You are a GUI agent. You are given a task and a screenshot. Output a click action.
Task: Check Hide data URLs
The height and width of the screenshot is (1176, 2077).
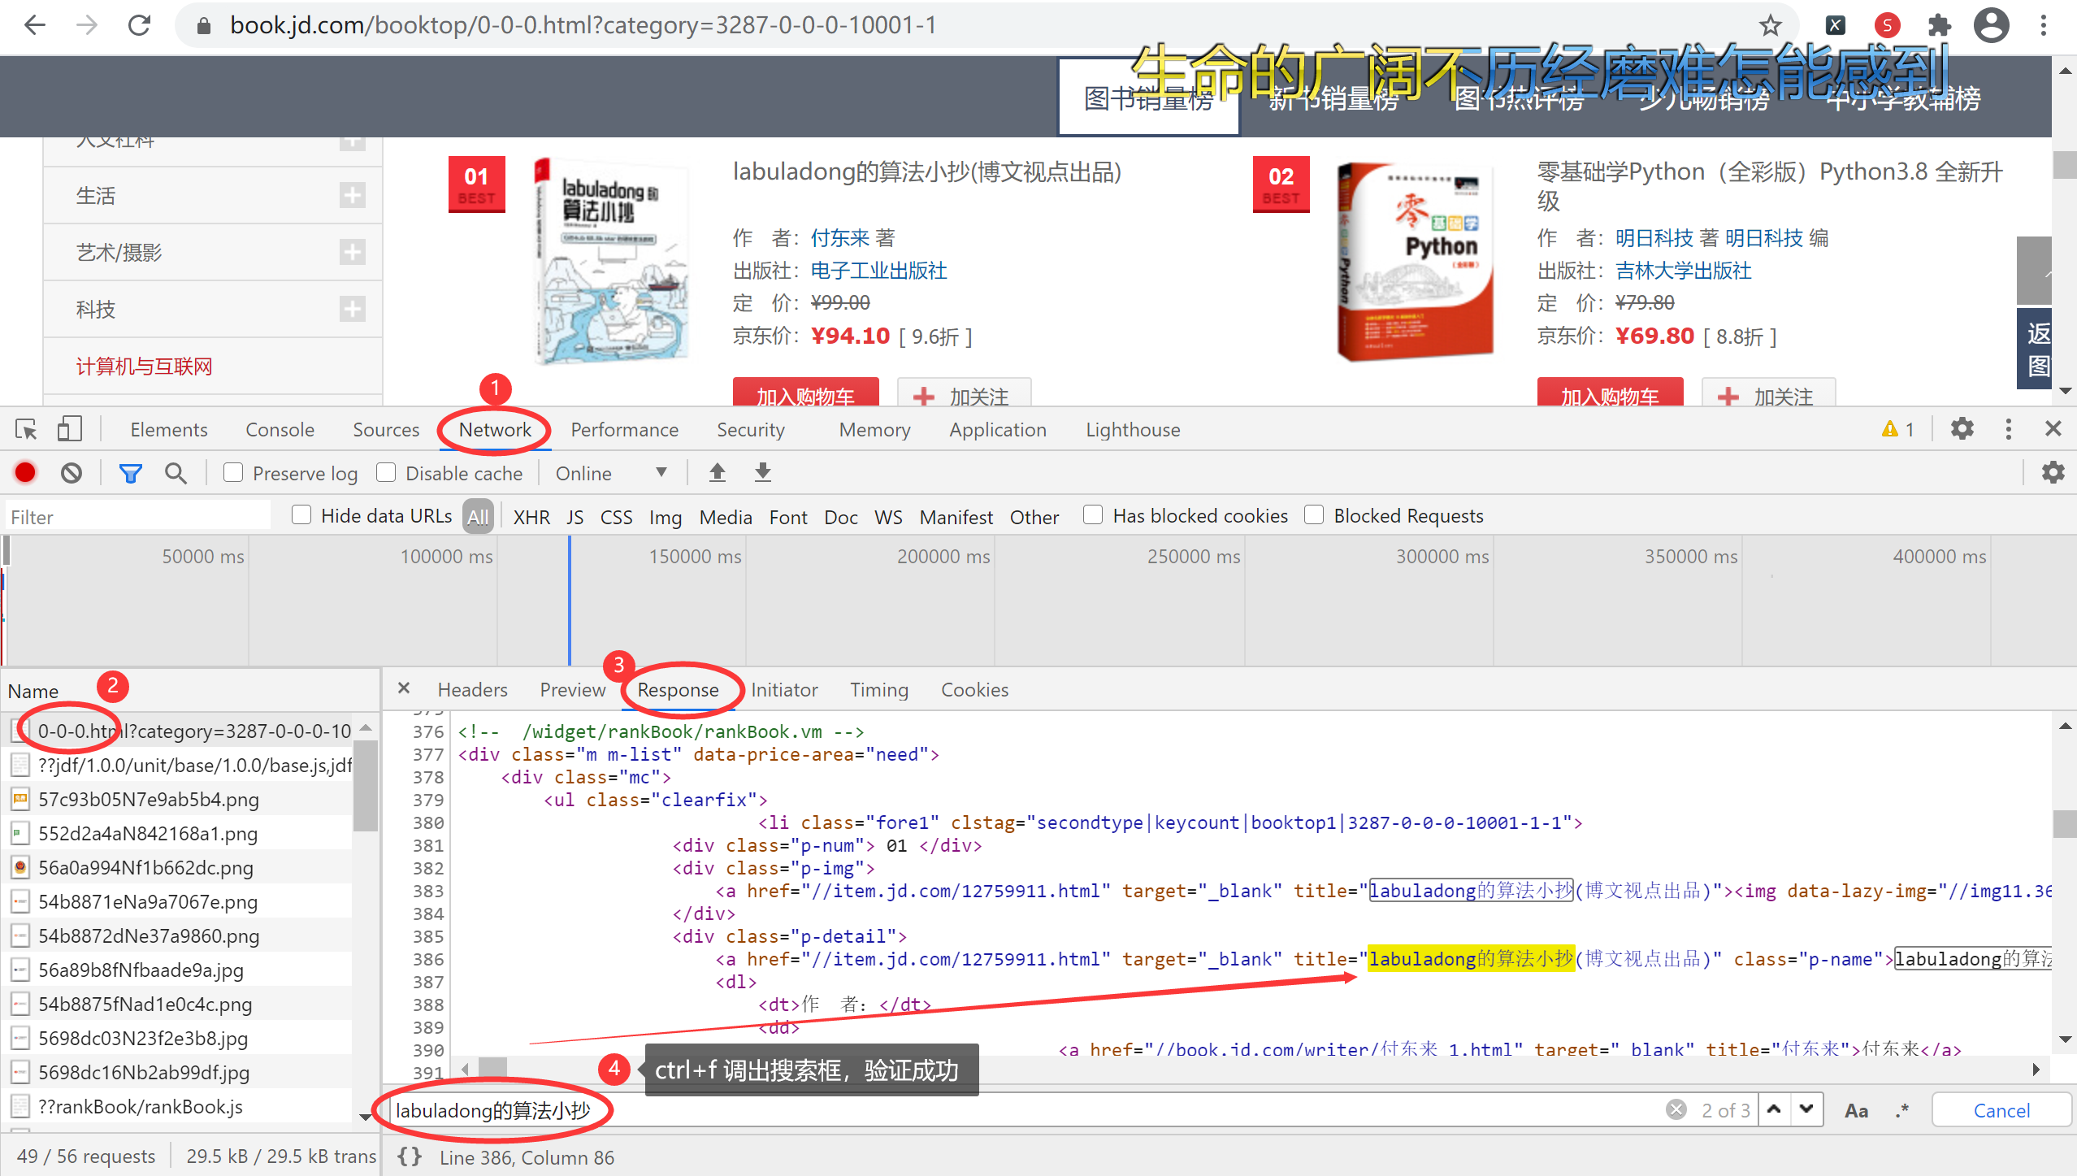(x=301, y=514)
